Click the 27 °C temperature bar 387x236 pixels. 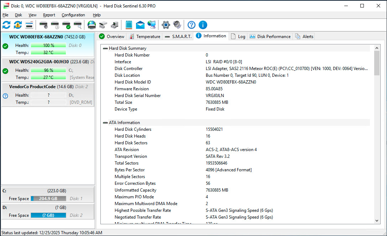(48, 77)
